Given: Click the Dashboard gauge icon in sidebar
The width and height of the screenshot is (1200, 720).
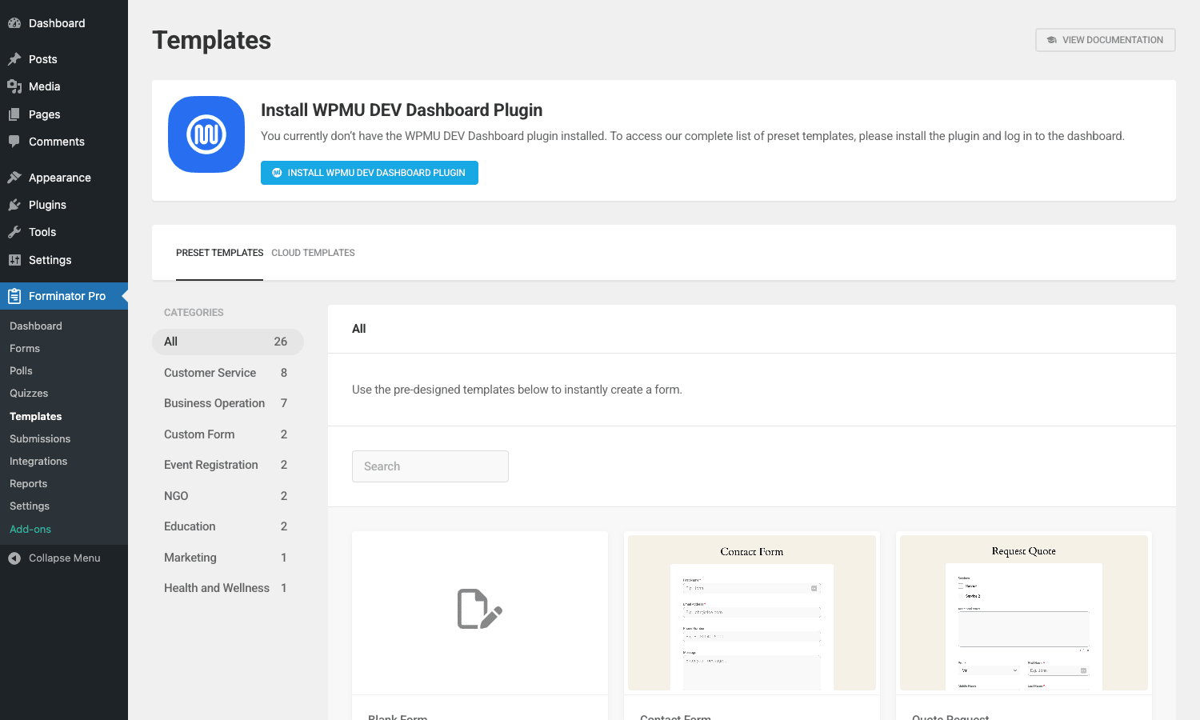Looking at the screenshot, I should (14, 23).
